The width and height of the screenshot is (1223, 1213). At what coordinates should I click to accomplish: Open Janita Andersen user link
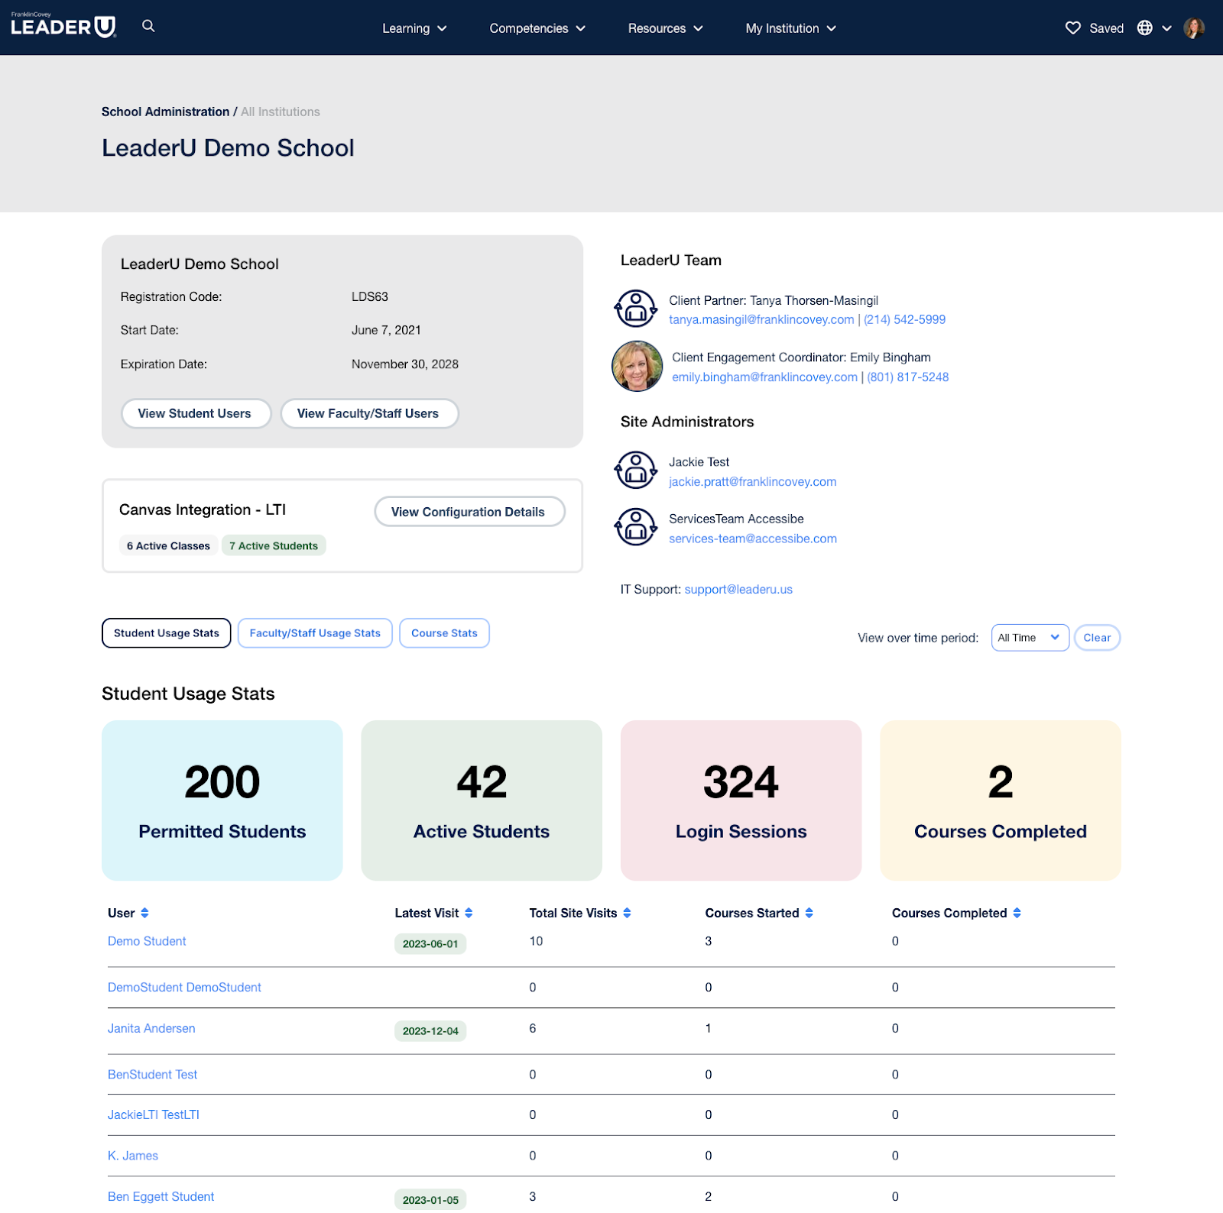151,1028
